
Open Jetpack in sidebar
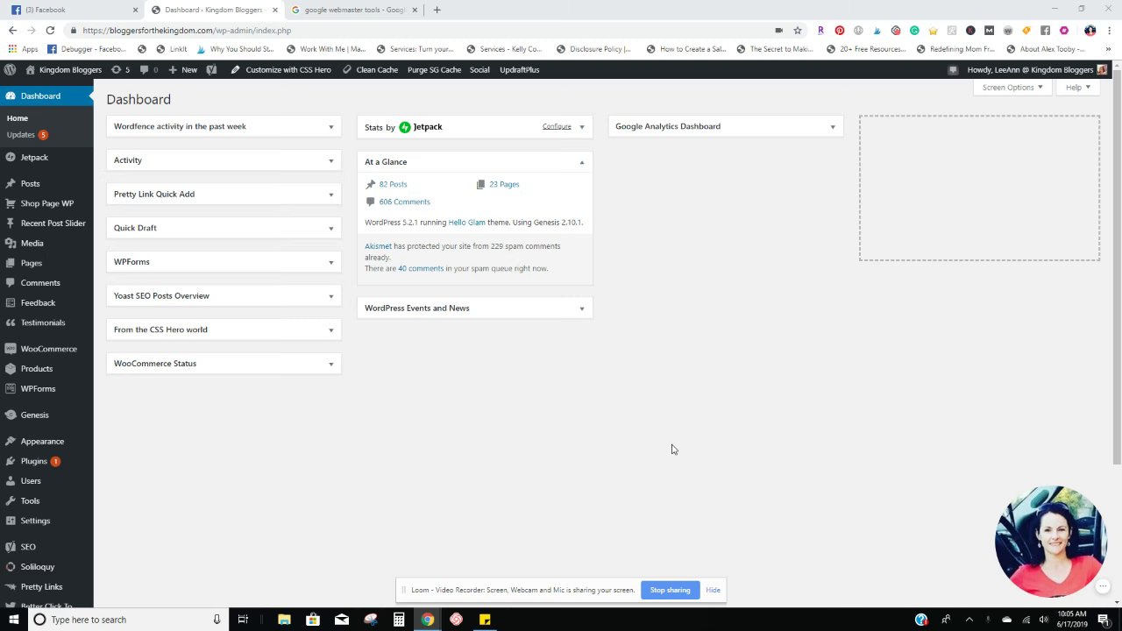46,157
